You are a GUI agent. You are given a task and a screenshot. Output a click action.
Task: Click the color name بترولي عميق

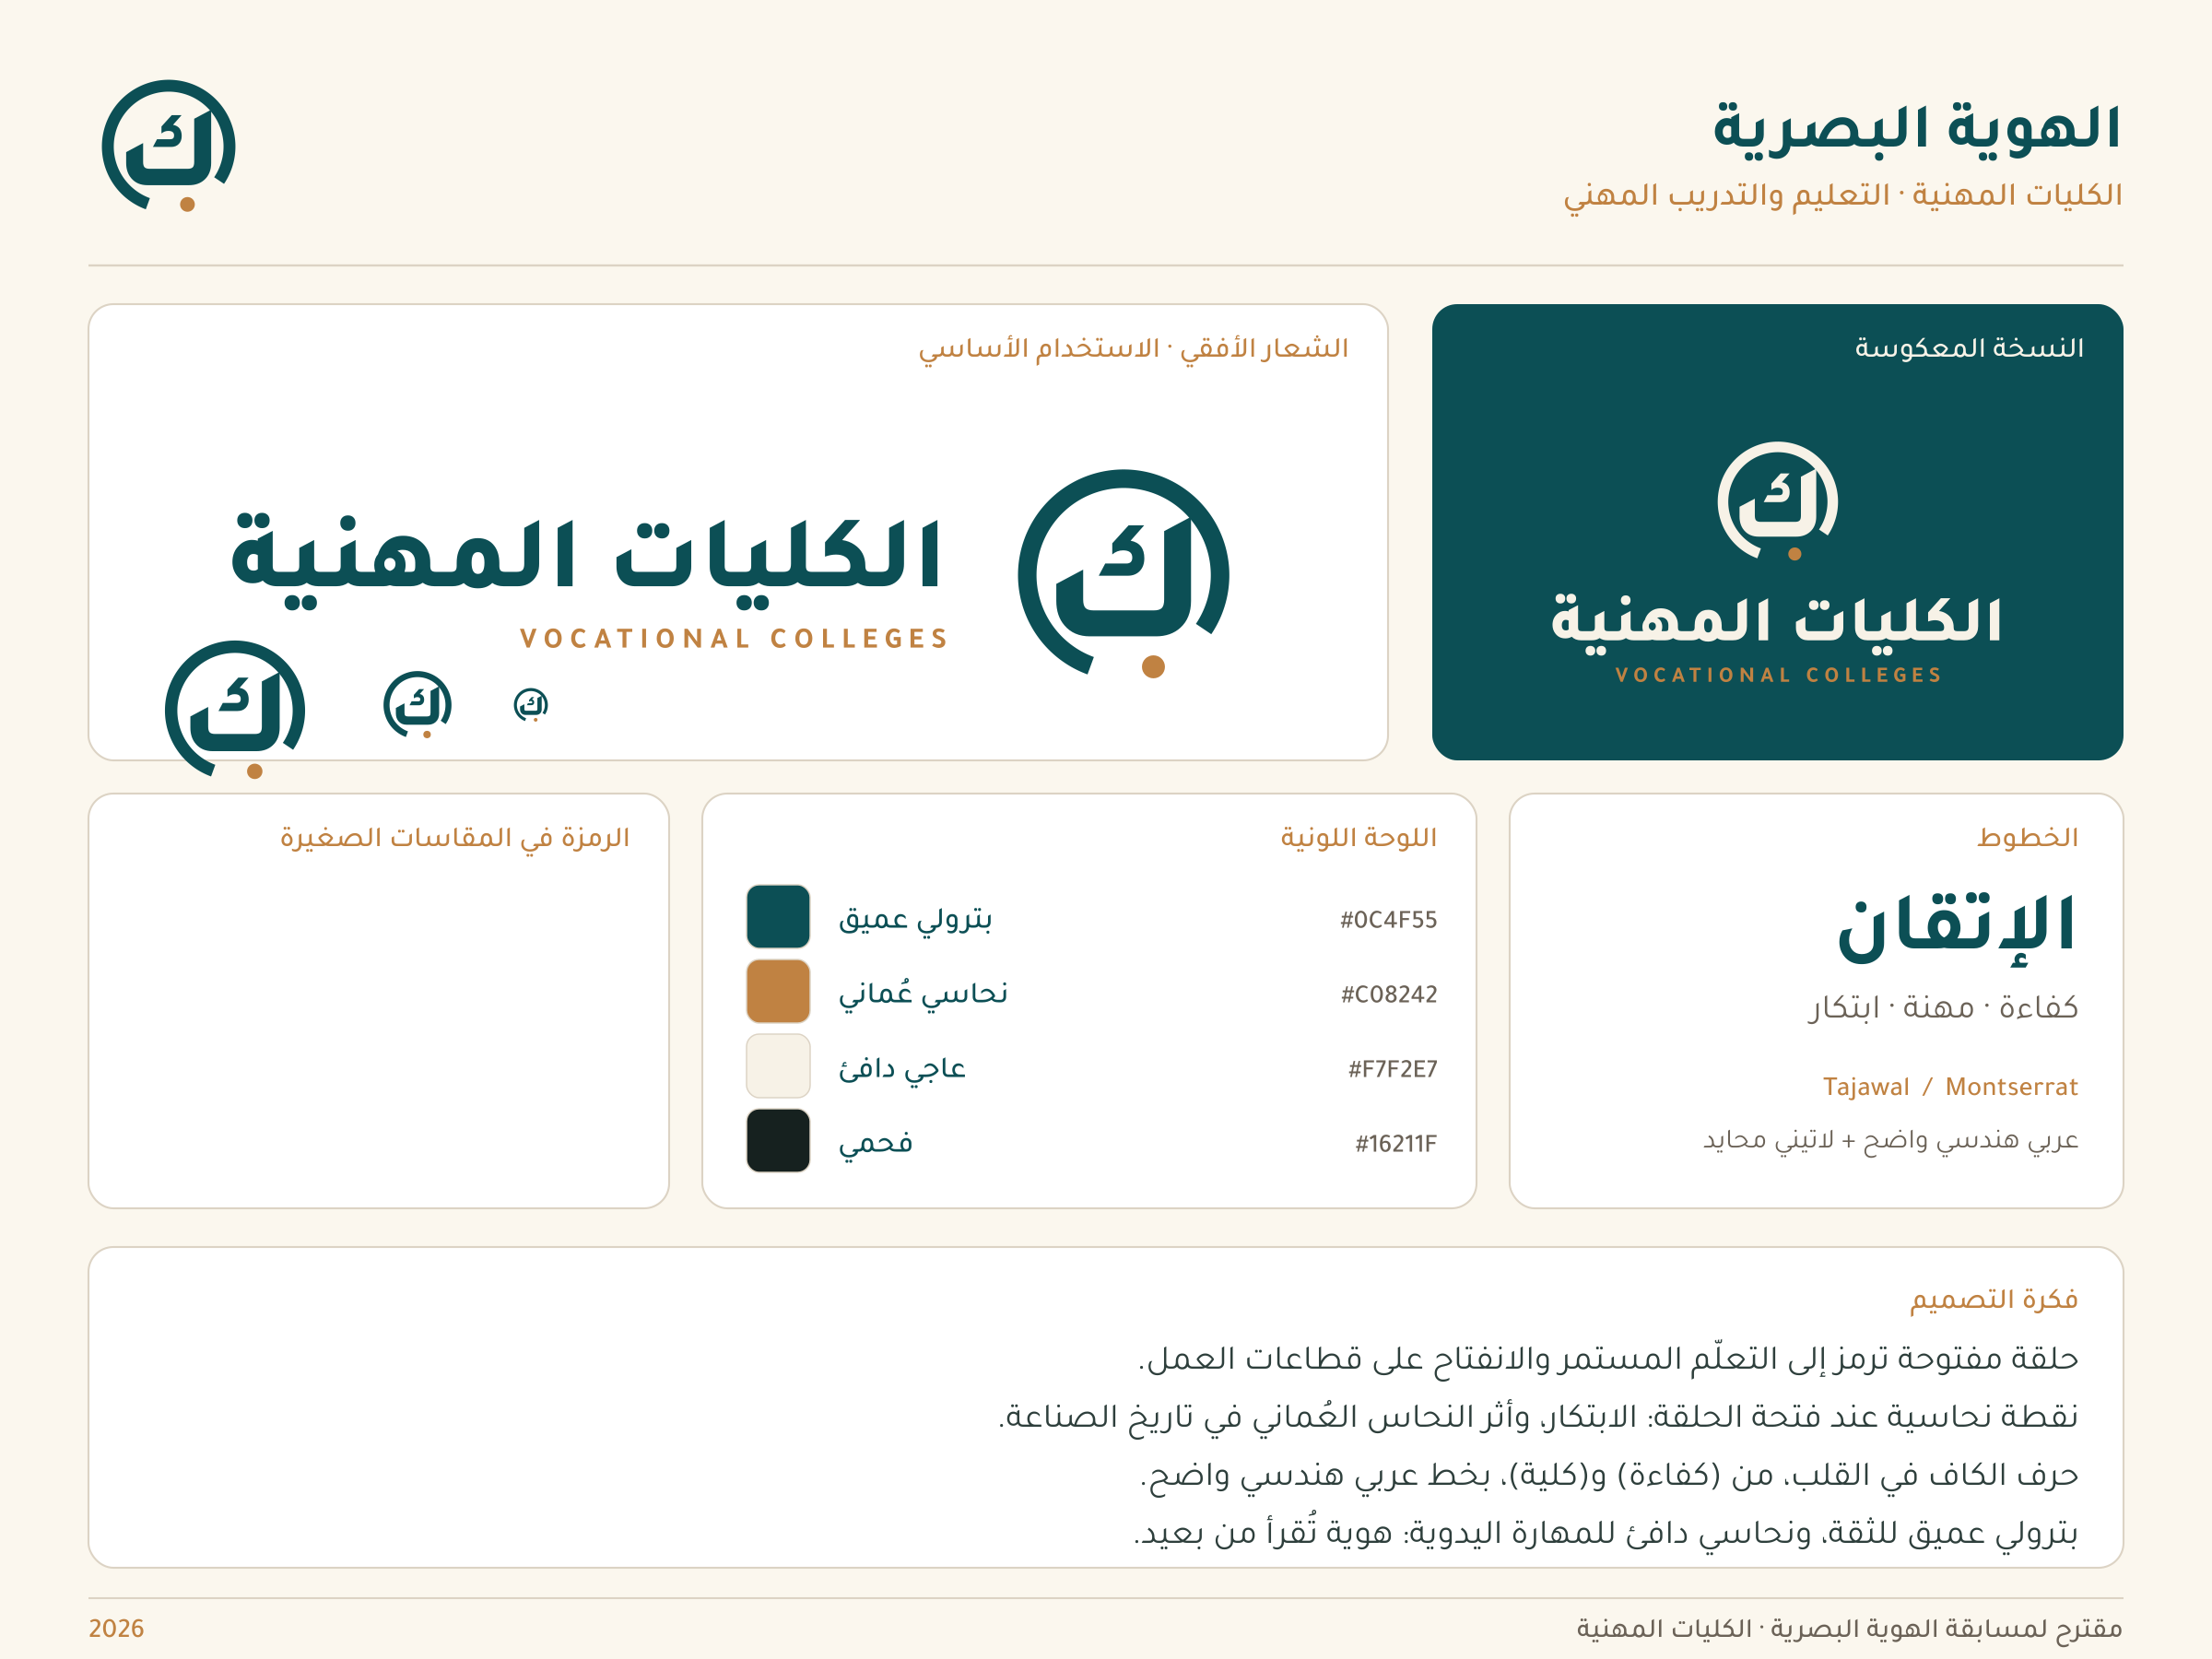[915, 919]
